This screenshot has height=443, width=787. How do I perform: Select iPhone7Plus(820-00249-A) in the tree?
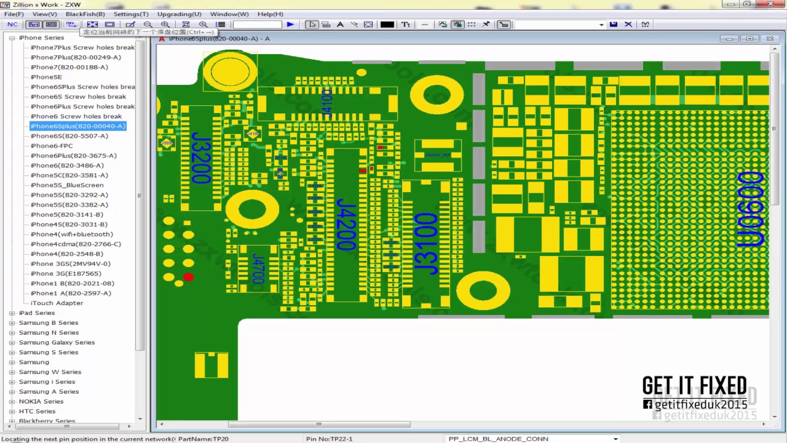point(76,57)
